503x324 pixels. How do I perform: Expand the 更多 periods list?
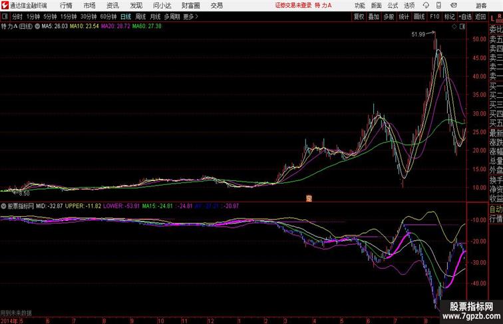[x=190, y=17]
